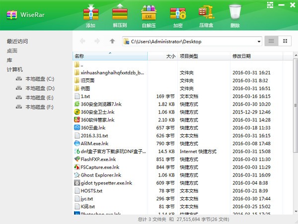Select the 例图 folder
298x224 pixels.
tap(182, 88)
